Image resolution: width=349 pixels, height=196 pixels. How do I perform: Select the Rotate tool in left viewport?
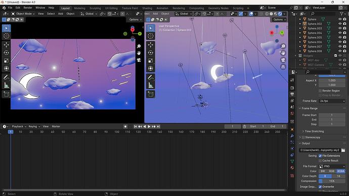(x=6, y=53)
